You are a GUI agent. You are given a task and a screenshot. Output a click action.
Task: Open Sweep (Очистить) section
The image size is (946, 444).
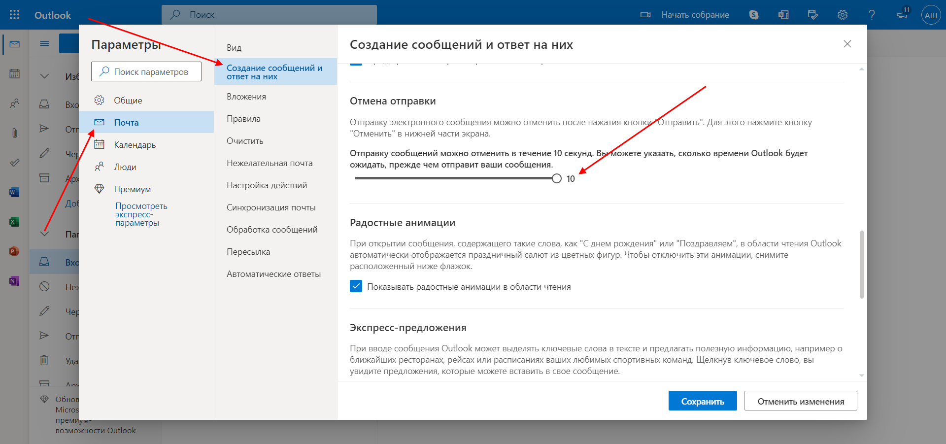coord(275,141)
